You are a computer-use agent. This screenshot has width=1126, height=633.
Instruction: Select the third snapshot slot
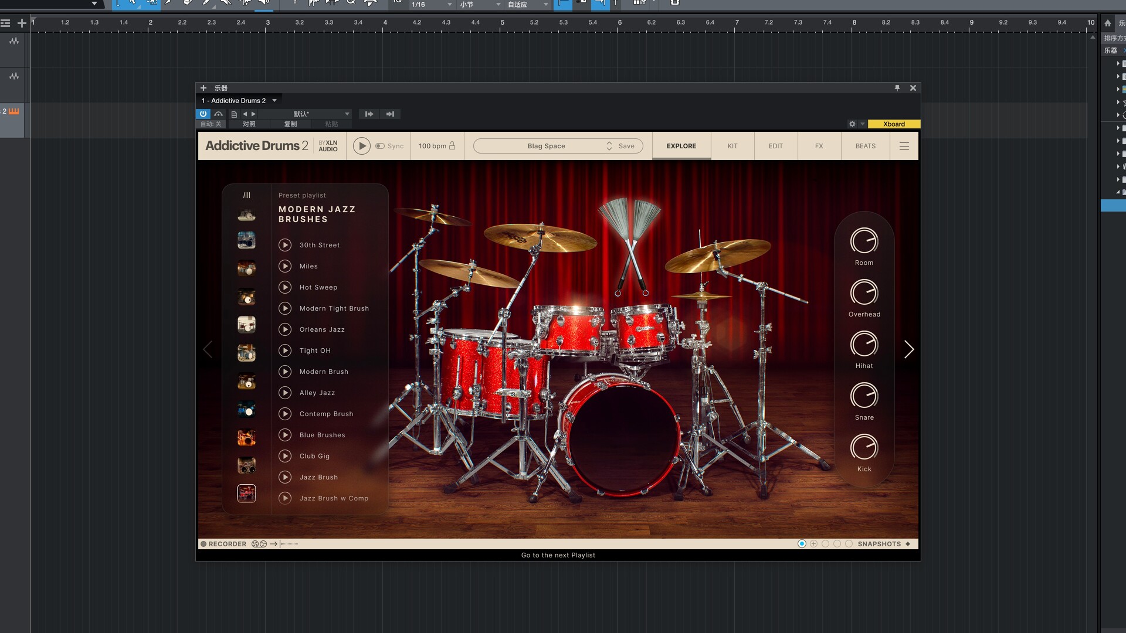coord(825,544)
